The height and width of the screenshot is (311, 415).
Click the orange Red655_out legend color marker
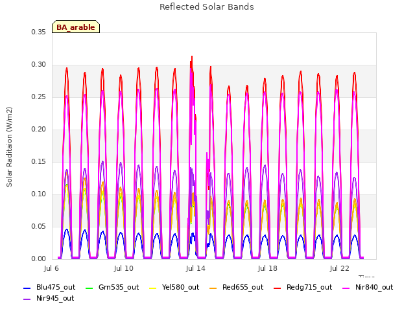(x=213, y=288)
